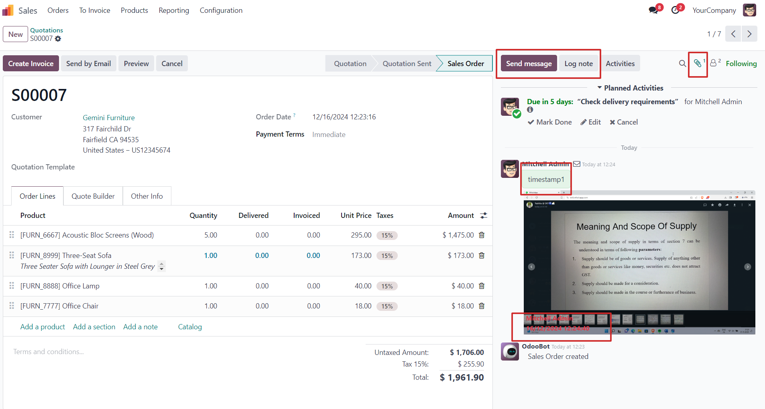Edit the planned activity
The height and width of the screenshot is (409, 765).
point(590,122)
